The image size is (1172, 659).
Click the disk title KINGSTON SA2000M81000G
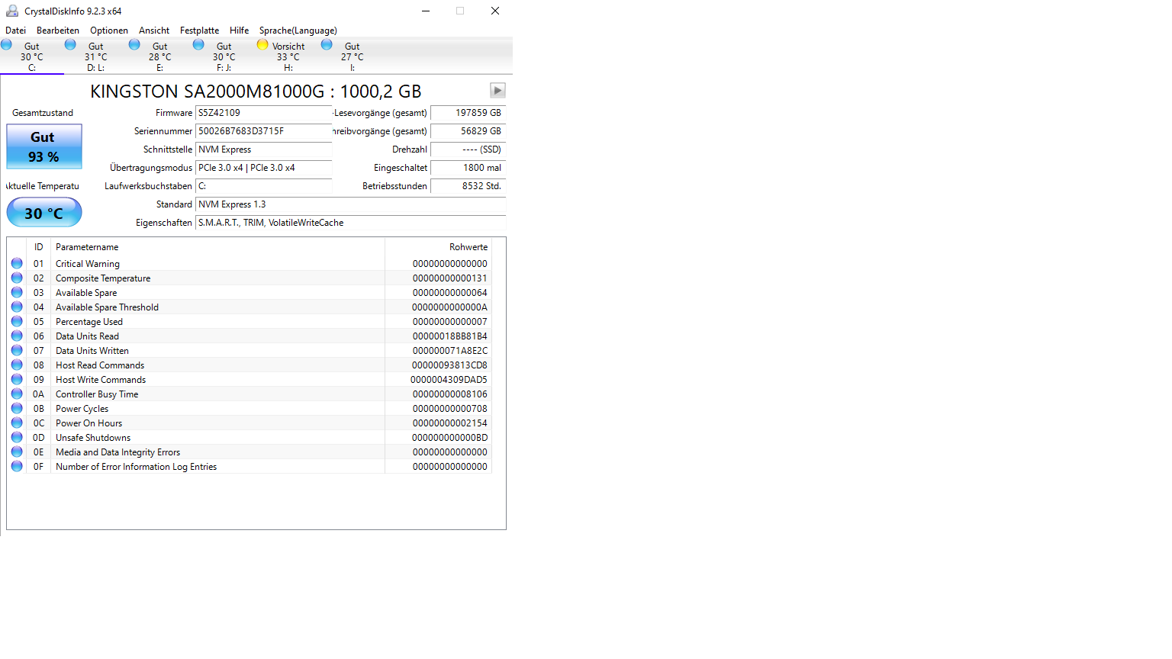click(x=256, y=92)
